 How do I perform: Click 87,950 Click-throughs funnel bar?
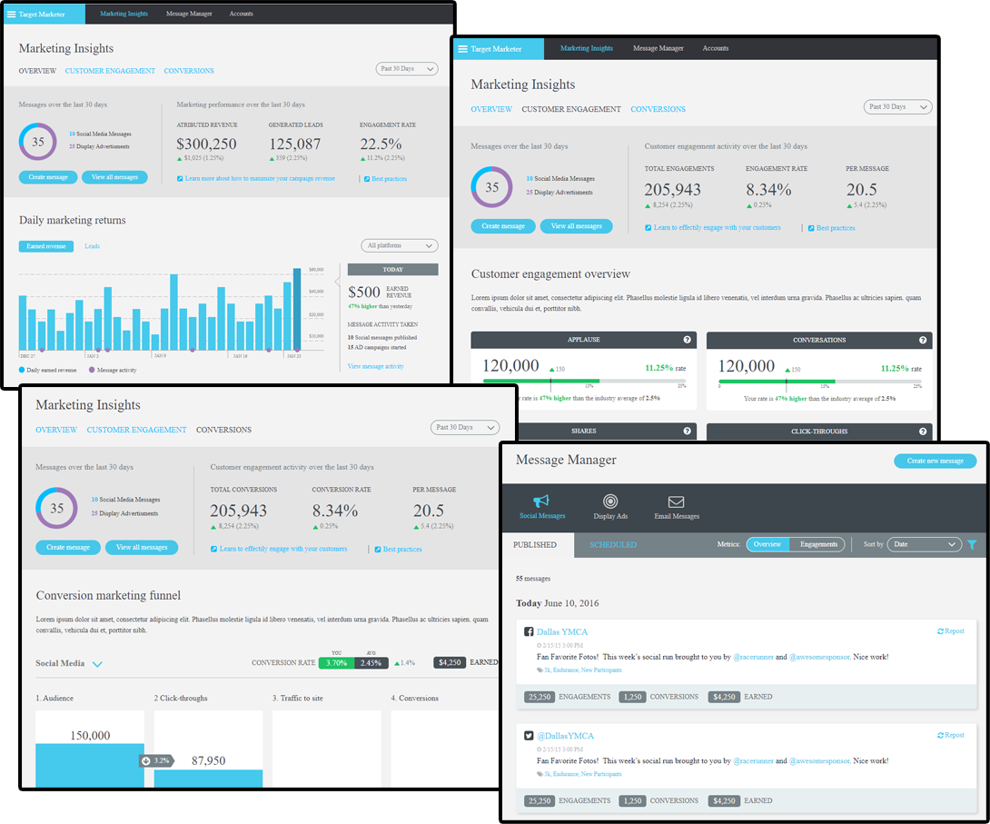point(208,779)
